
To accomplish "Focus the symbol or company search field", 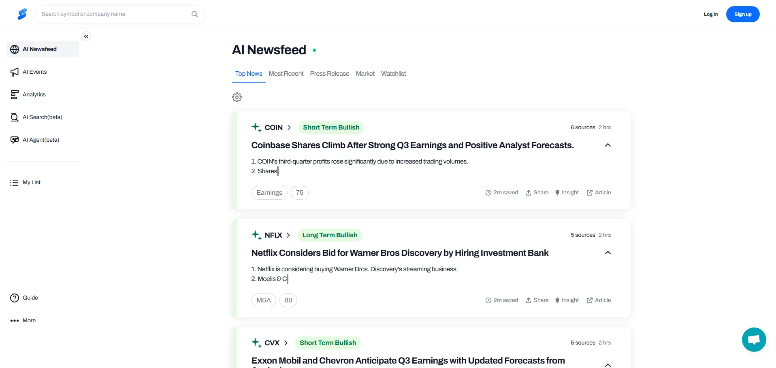I will coord(113,14).
